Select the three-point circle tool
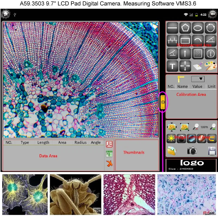 coord(211,28)
